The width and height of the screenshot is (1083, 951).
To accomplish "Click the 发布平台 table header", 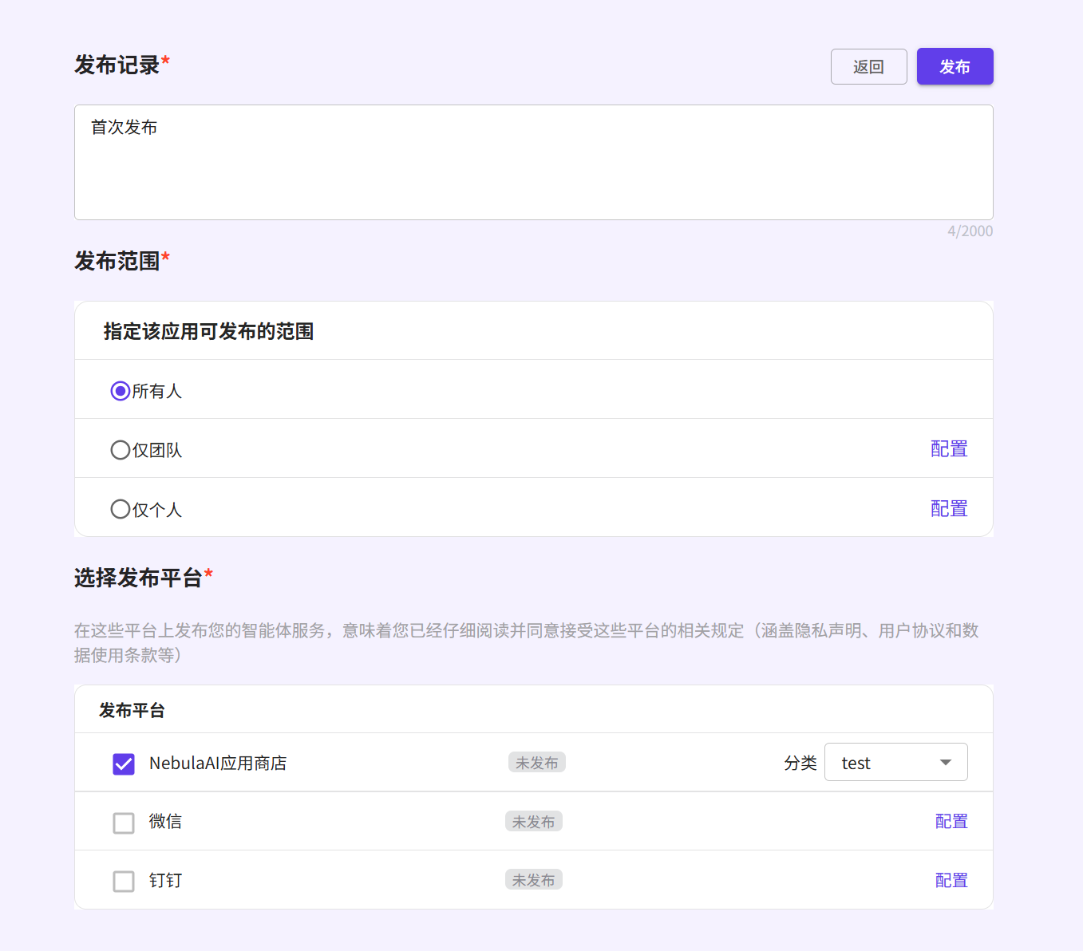I will [x=132, y=711].
